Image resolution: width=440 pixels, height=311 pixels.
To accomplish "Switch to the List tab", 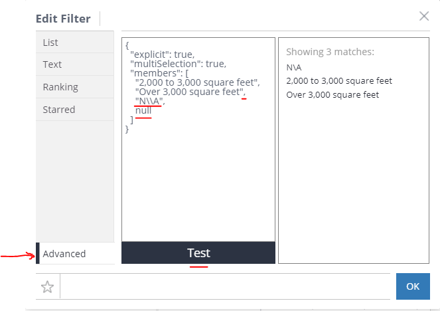I will (75, 43).
